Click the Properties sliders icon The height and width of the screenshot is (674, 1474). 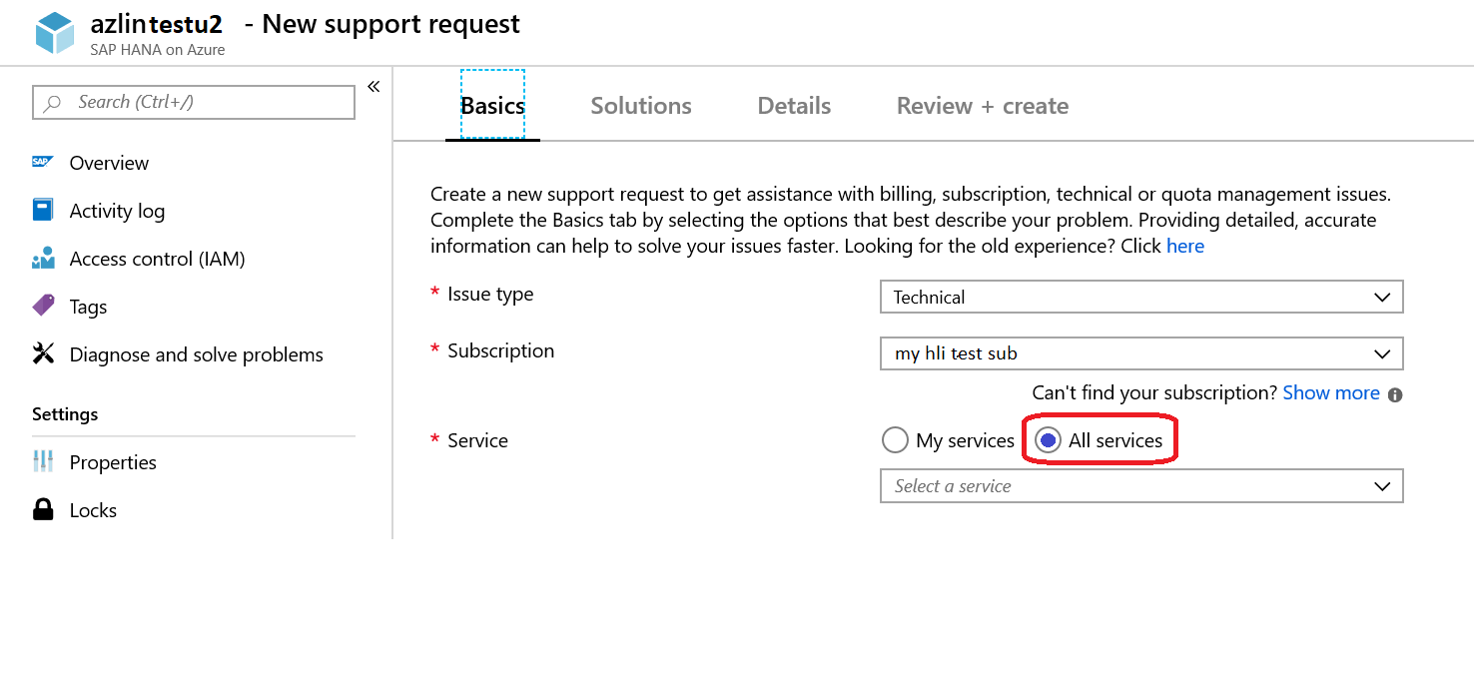point(43,461)
